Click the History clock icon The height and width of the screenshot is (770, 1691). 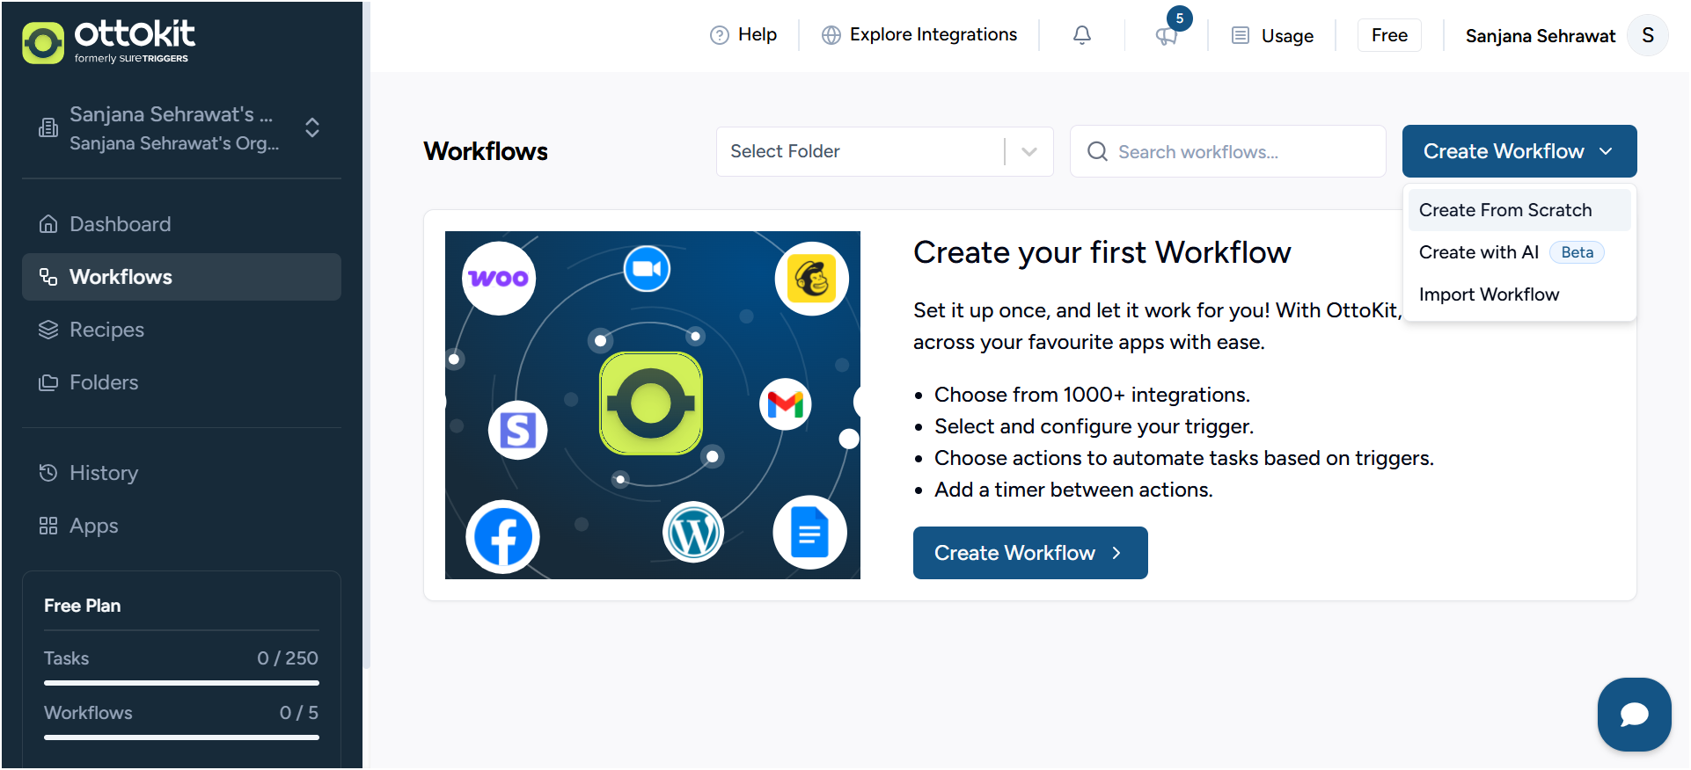click(48, 473)
